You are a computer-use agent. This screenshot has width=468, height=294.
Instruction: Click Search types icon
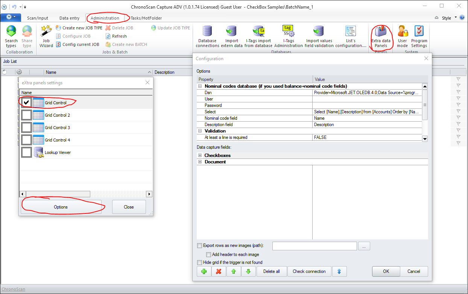pyautogui.click(x=11, y=37)
